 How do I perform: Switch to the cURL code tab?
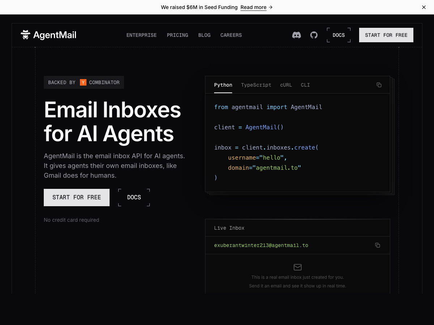[286, 85]
